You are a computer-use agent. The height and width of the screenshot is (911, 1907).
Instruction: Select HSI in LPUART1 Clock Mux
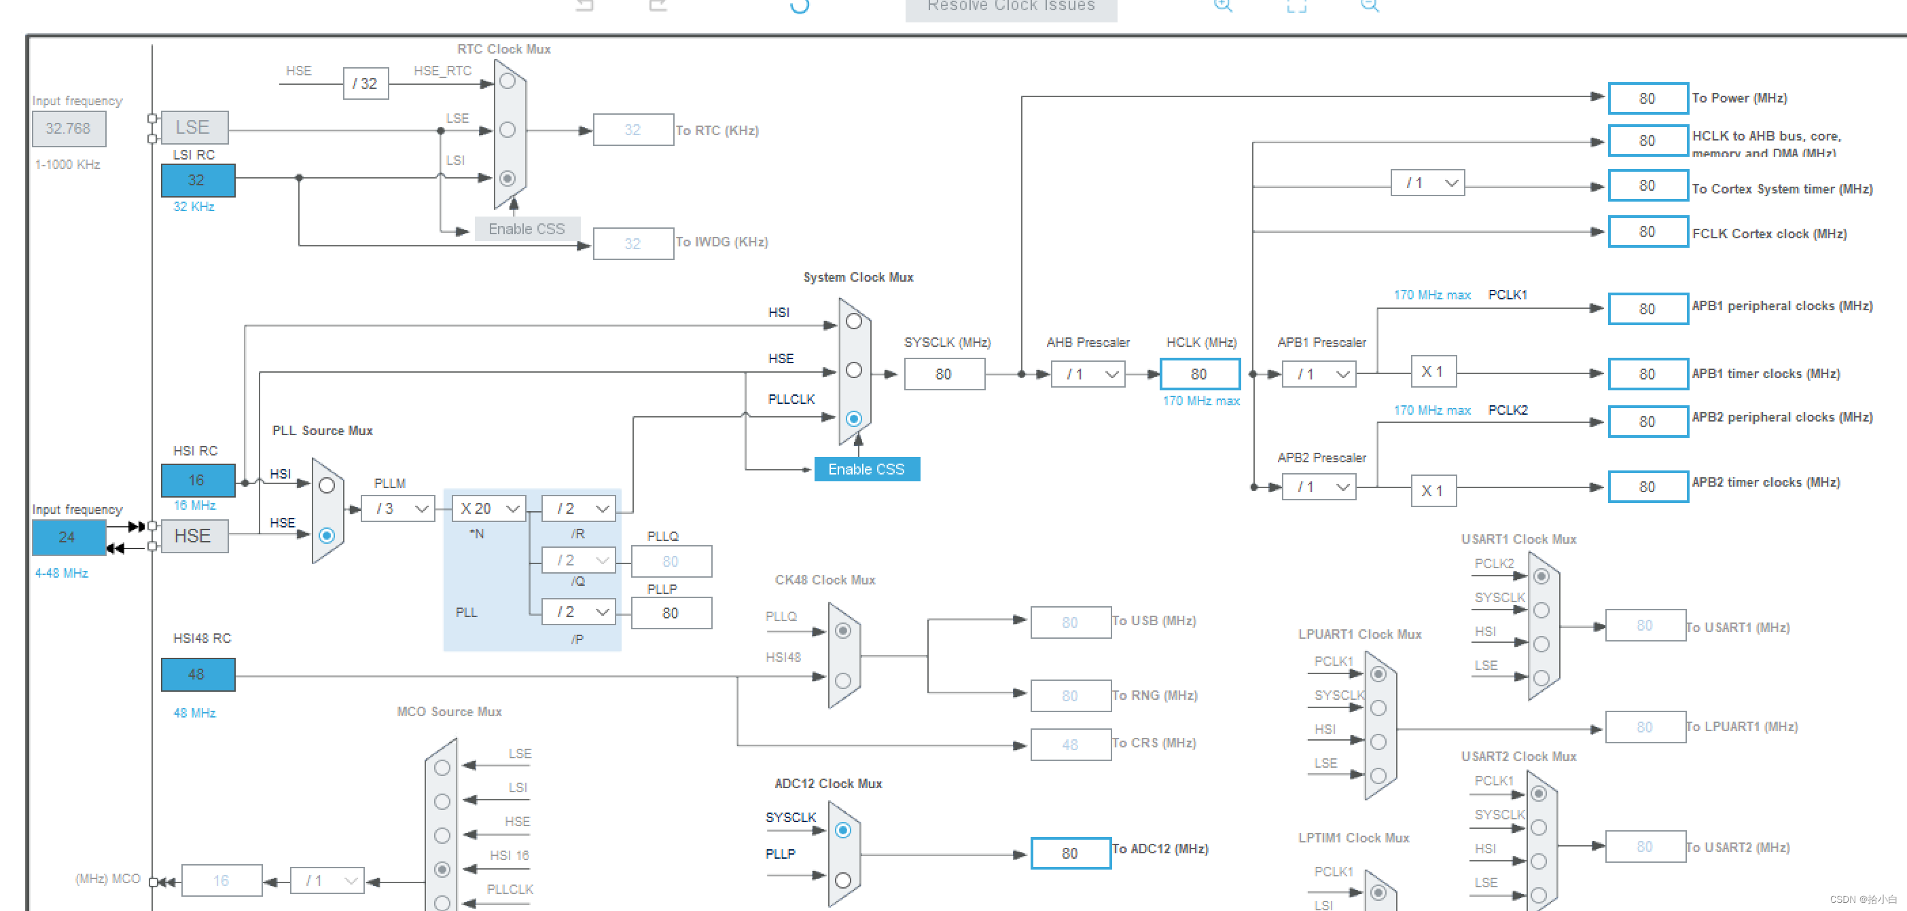pos(1378,742)
